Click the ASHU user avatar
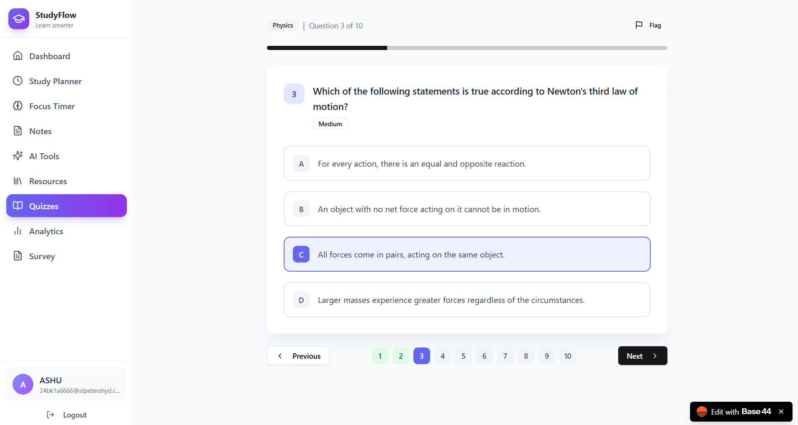This screenshot has width=798, height=425. point(23,384)
